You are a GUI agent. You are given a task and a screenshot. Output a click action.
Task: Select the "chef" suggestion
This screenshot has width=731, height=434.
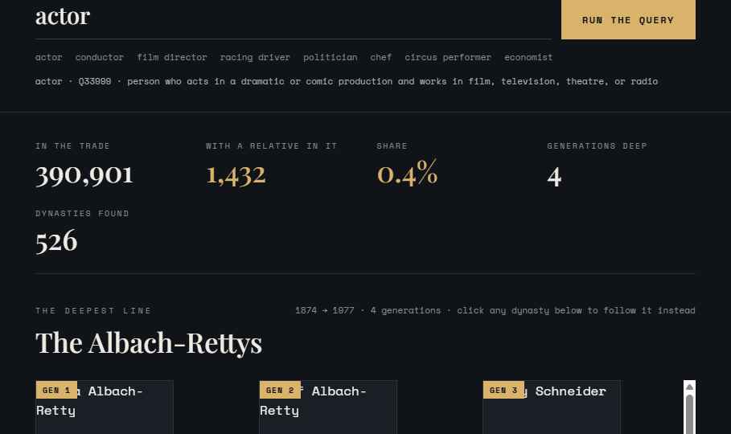(381, 57)
